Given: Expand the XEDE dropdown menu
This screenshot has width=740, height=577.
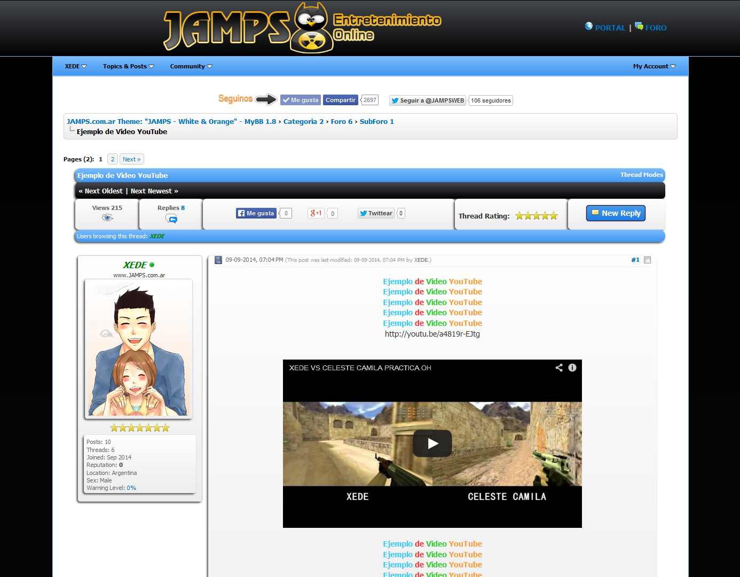Looking at the screenshot, I should 75,66.
